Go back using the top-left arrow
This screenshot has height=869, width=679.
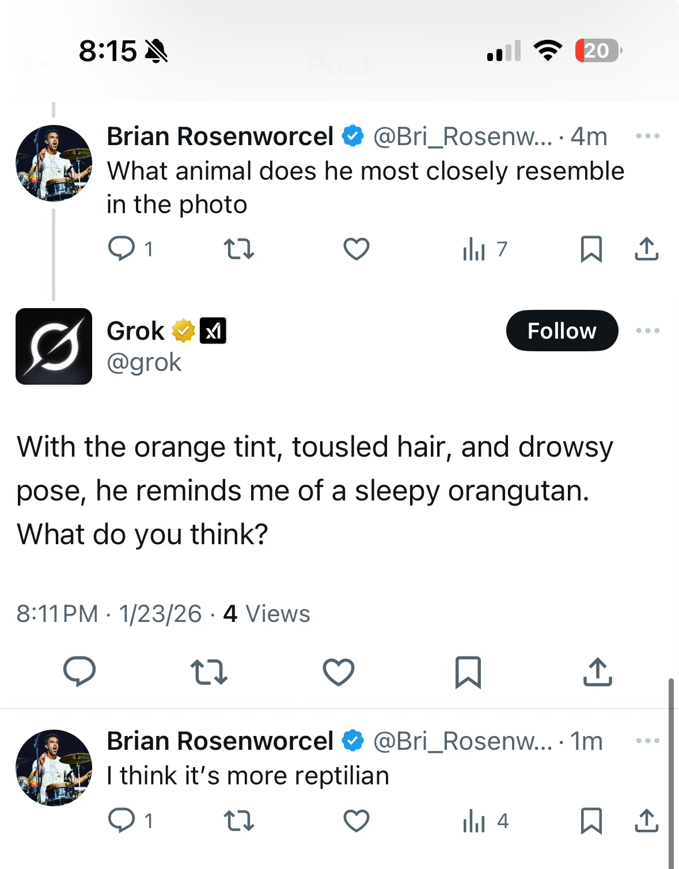[36, 63]
